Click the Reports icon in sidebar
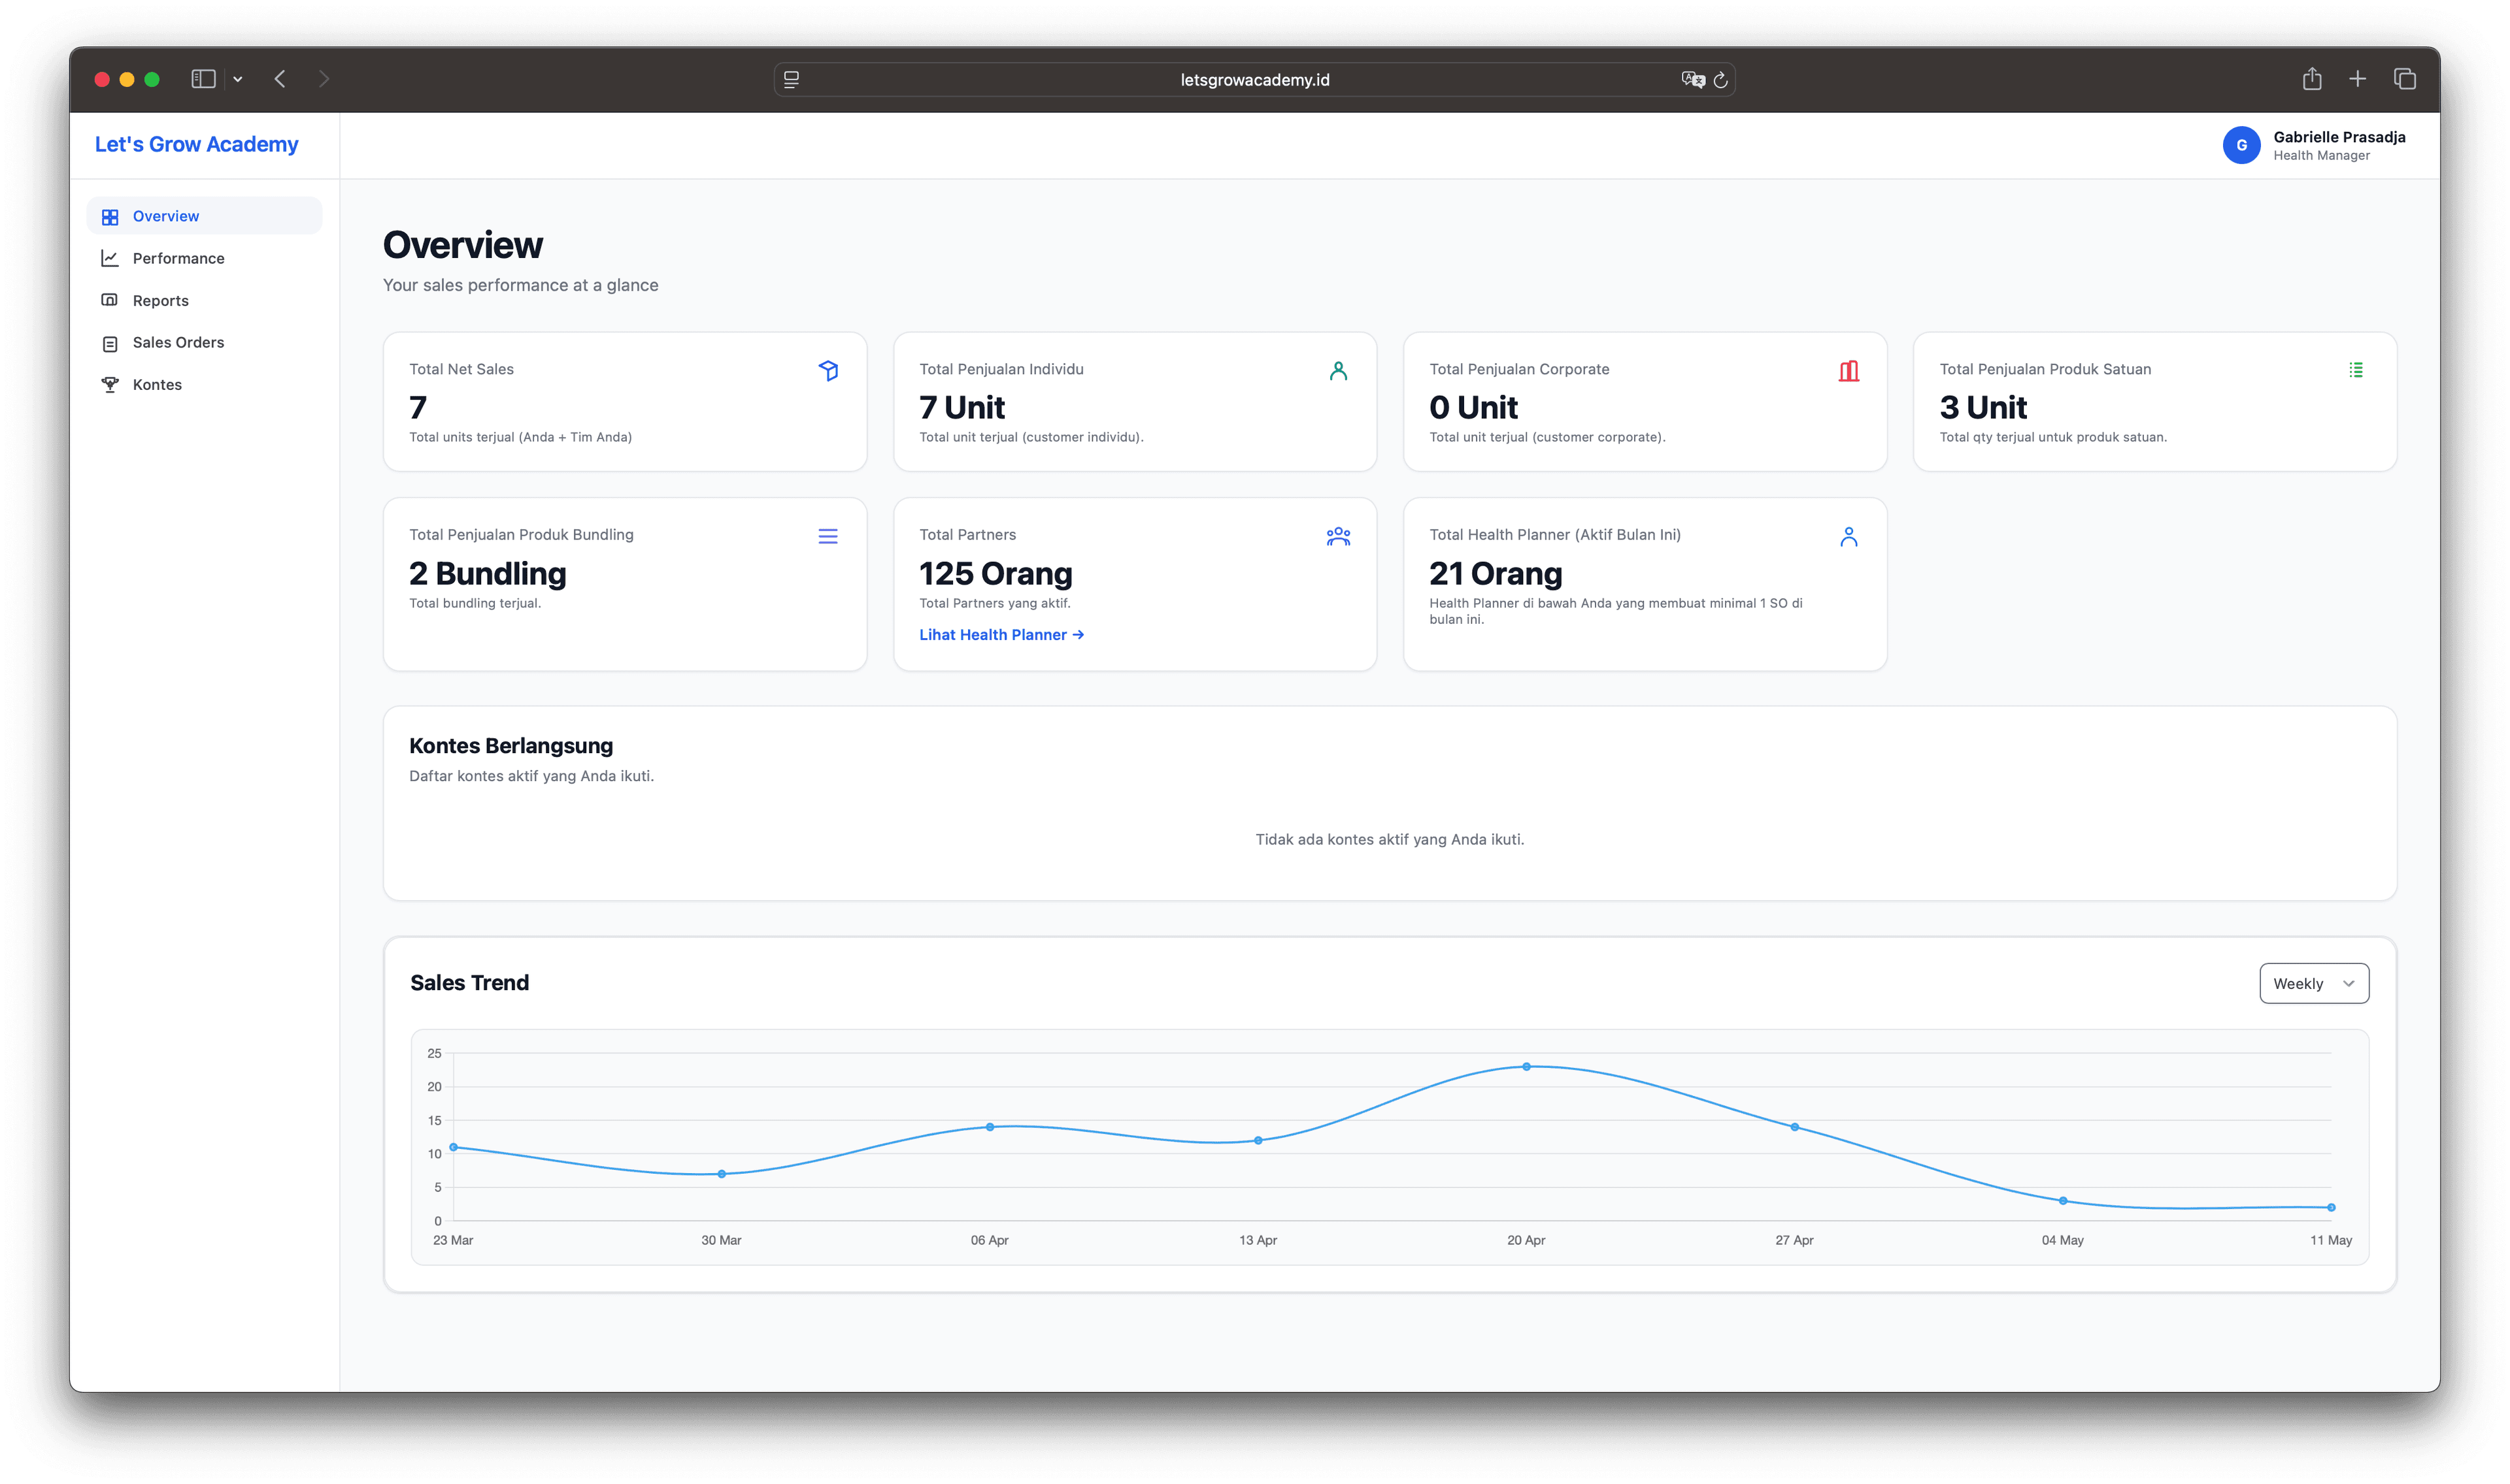The image size is (2510, 1484). [110, 301]
